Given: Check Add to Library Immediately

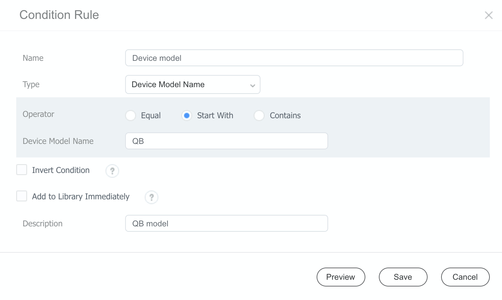Looking at the screenshot, I should click(22, 196).
